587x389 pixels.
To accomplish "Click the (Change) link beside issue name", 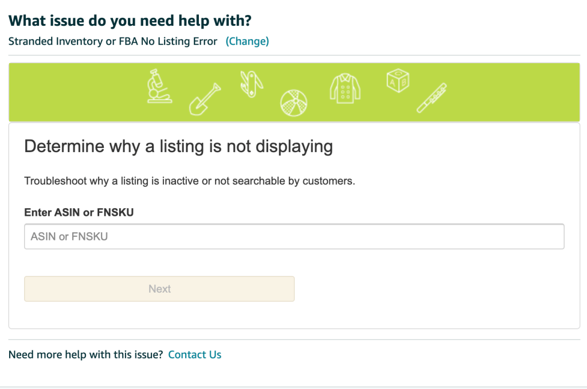I will (x=247, y=41).
